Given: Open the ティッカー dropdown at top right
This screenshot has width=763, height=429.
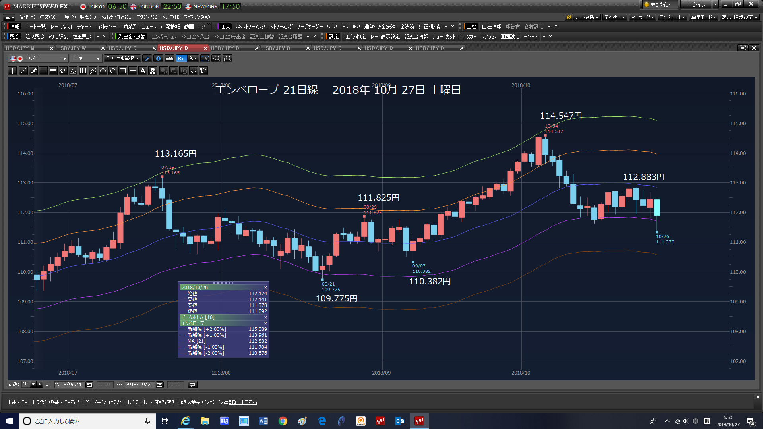Looking at the screenshot, I should point(615,17).
